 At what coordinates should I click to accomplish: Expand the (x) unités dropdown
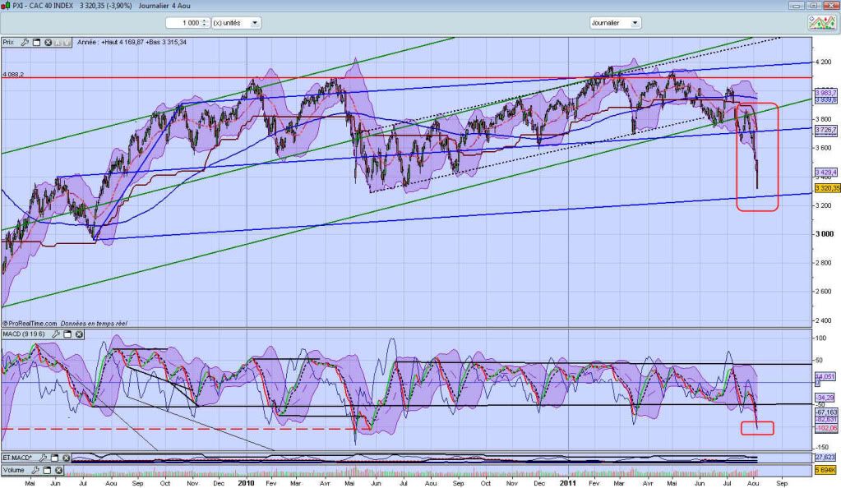255,23
